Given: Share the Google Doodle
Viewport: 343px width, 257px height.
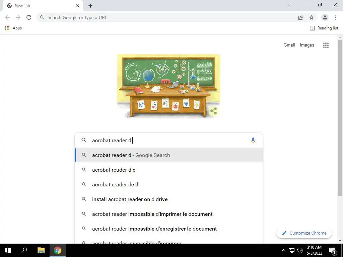Looking at the screenshot, I should [213, 111].
